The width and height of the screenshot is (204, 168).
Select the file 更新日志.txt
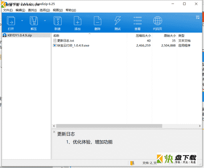[66, 41]
